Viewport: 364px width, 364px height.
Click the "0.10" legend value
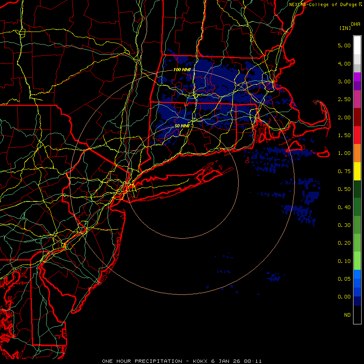tap(344, 261)
